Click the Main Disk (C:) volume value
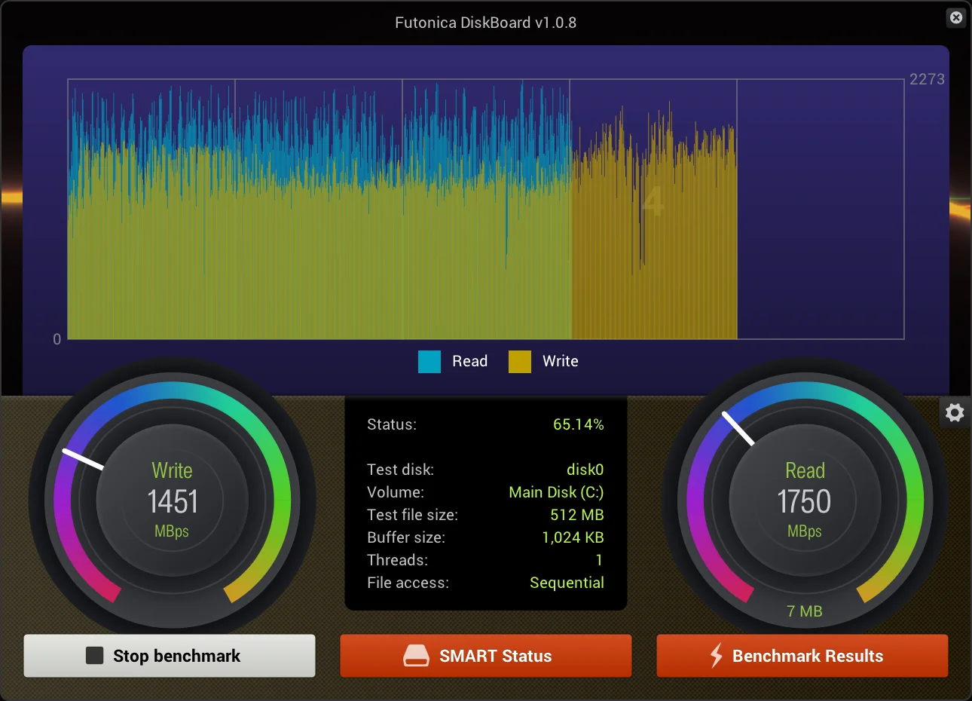Viewport: 972px width, 701px height. [556, 492]
